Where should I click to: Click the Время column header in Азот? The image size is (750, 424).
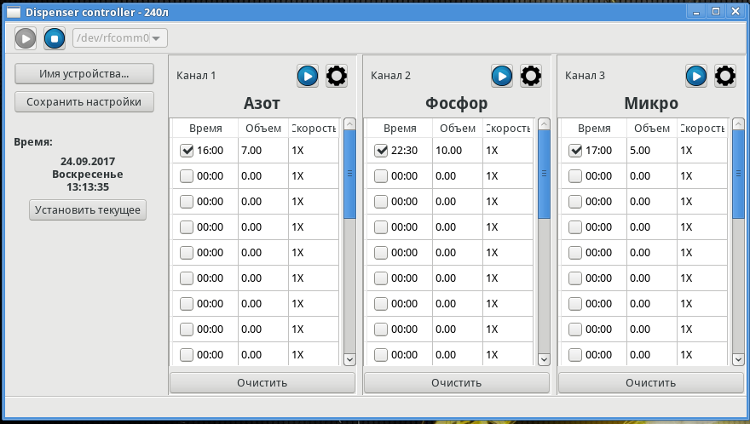[x=205, y=129]
